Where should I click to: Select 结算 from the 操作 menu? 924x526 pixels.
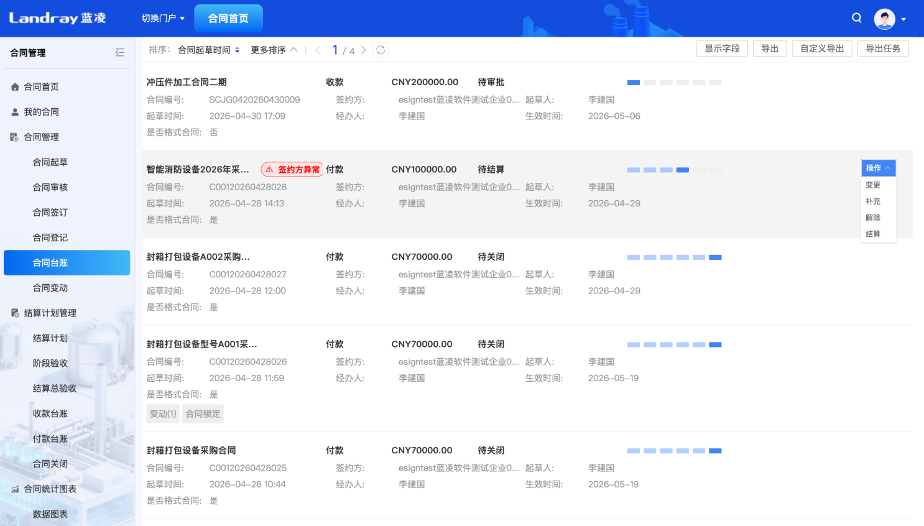point(873,234)
